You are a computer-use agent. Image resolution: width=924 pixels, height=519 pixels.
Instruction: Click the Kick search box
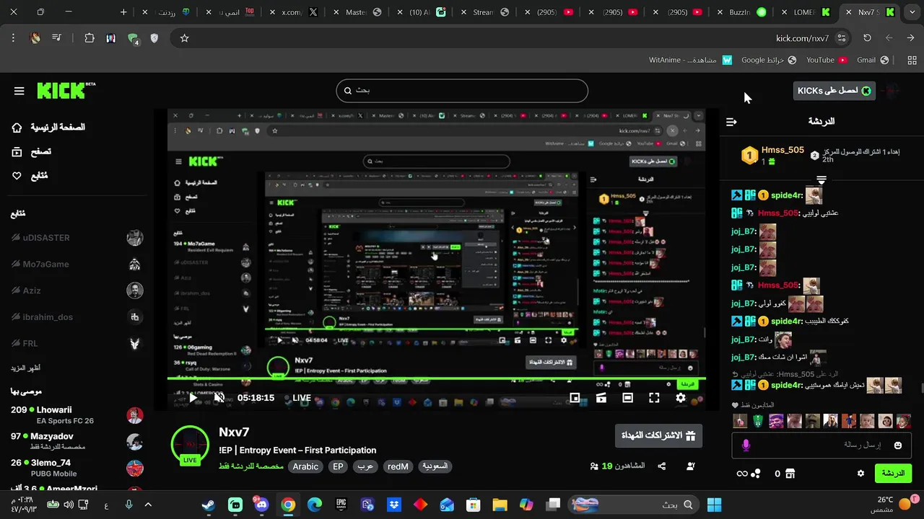click(x=462, y=91)
